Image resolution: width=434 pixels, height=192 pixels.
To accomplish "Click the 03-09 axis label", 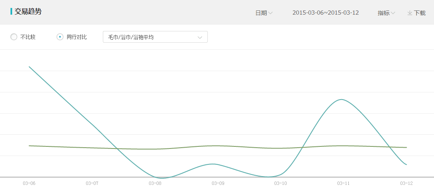I will 218,183.
